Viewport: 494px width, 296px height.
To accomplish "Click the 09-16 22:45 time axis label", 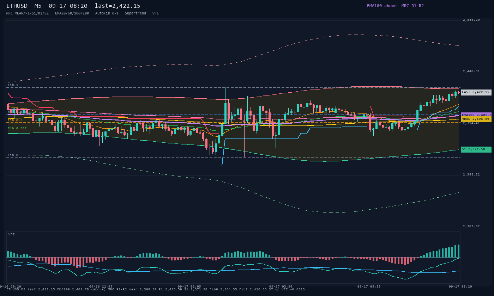I will tap(101, 286).
